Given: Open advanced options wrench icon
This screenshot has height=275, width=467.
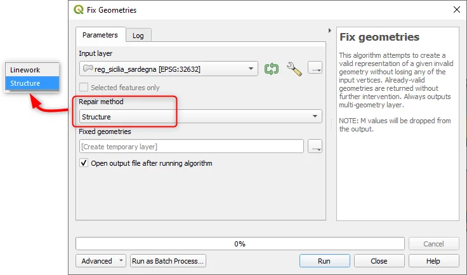Looking at the screenshot, I should point(294,69).
